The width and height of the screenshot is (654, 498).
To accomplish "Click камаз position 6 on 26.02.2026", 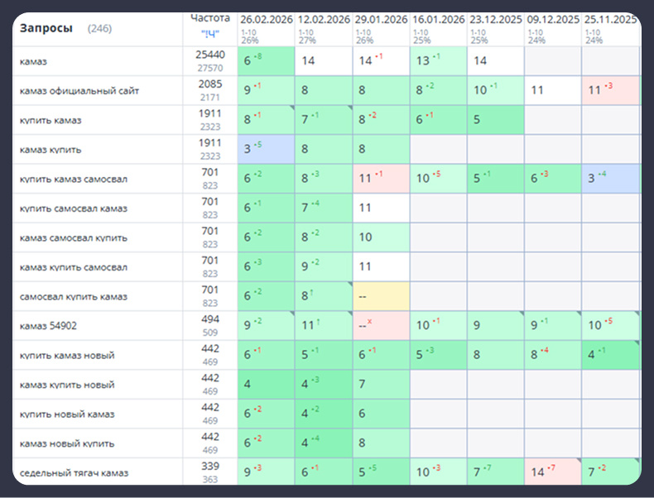I will [x=266, y=61].
